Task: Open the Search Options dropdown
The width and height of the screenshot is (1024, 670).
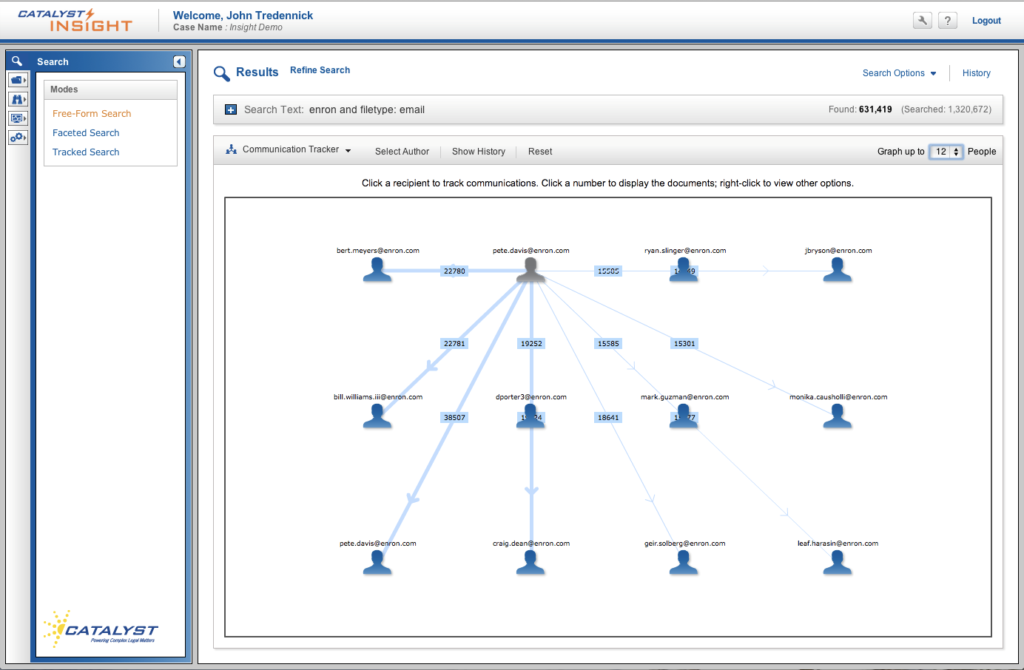Action: point(900,73)
